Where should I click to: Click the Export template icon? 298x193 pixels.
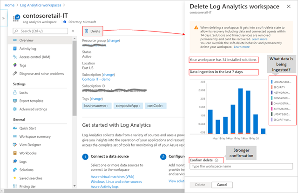coord(15,101)
